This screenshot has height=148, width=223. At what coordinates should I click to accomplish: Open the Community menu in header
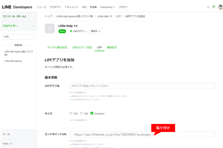(x=107, y=7)
